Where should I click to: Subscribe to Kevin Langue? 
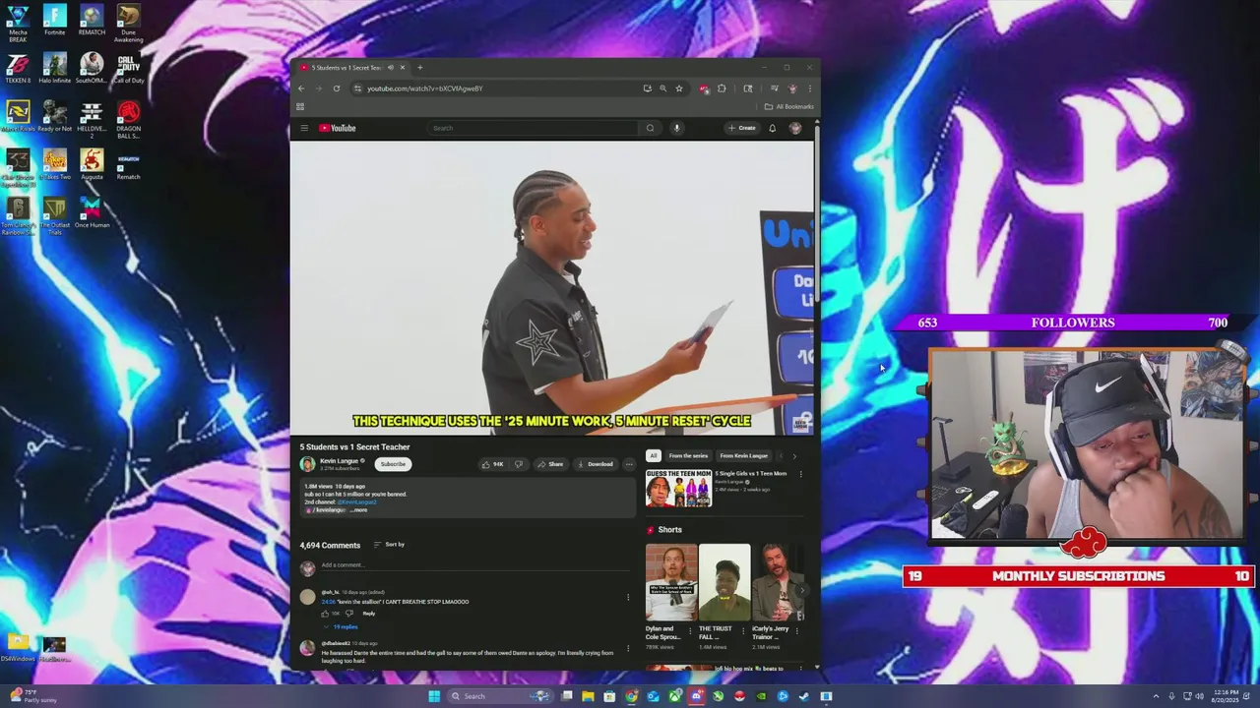click(393, 464)
